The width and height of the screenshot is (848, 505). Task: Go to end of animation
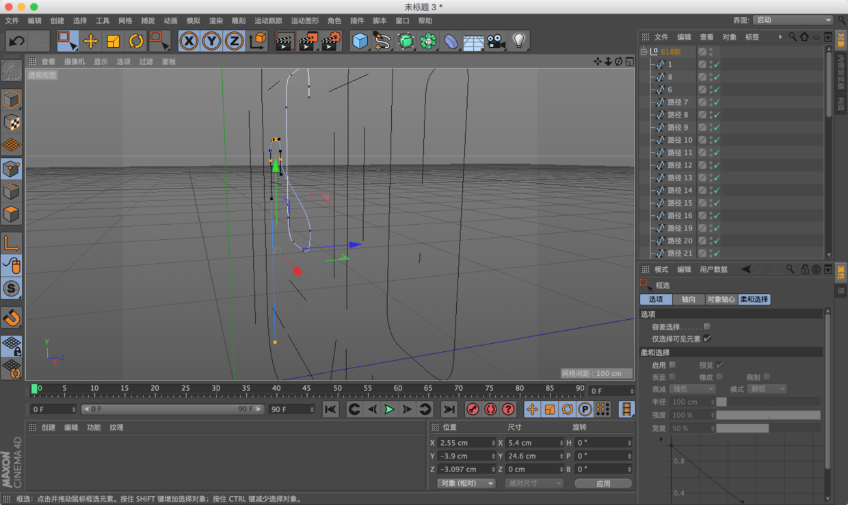coord(449,409)
